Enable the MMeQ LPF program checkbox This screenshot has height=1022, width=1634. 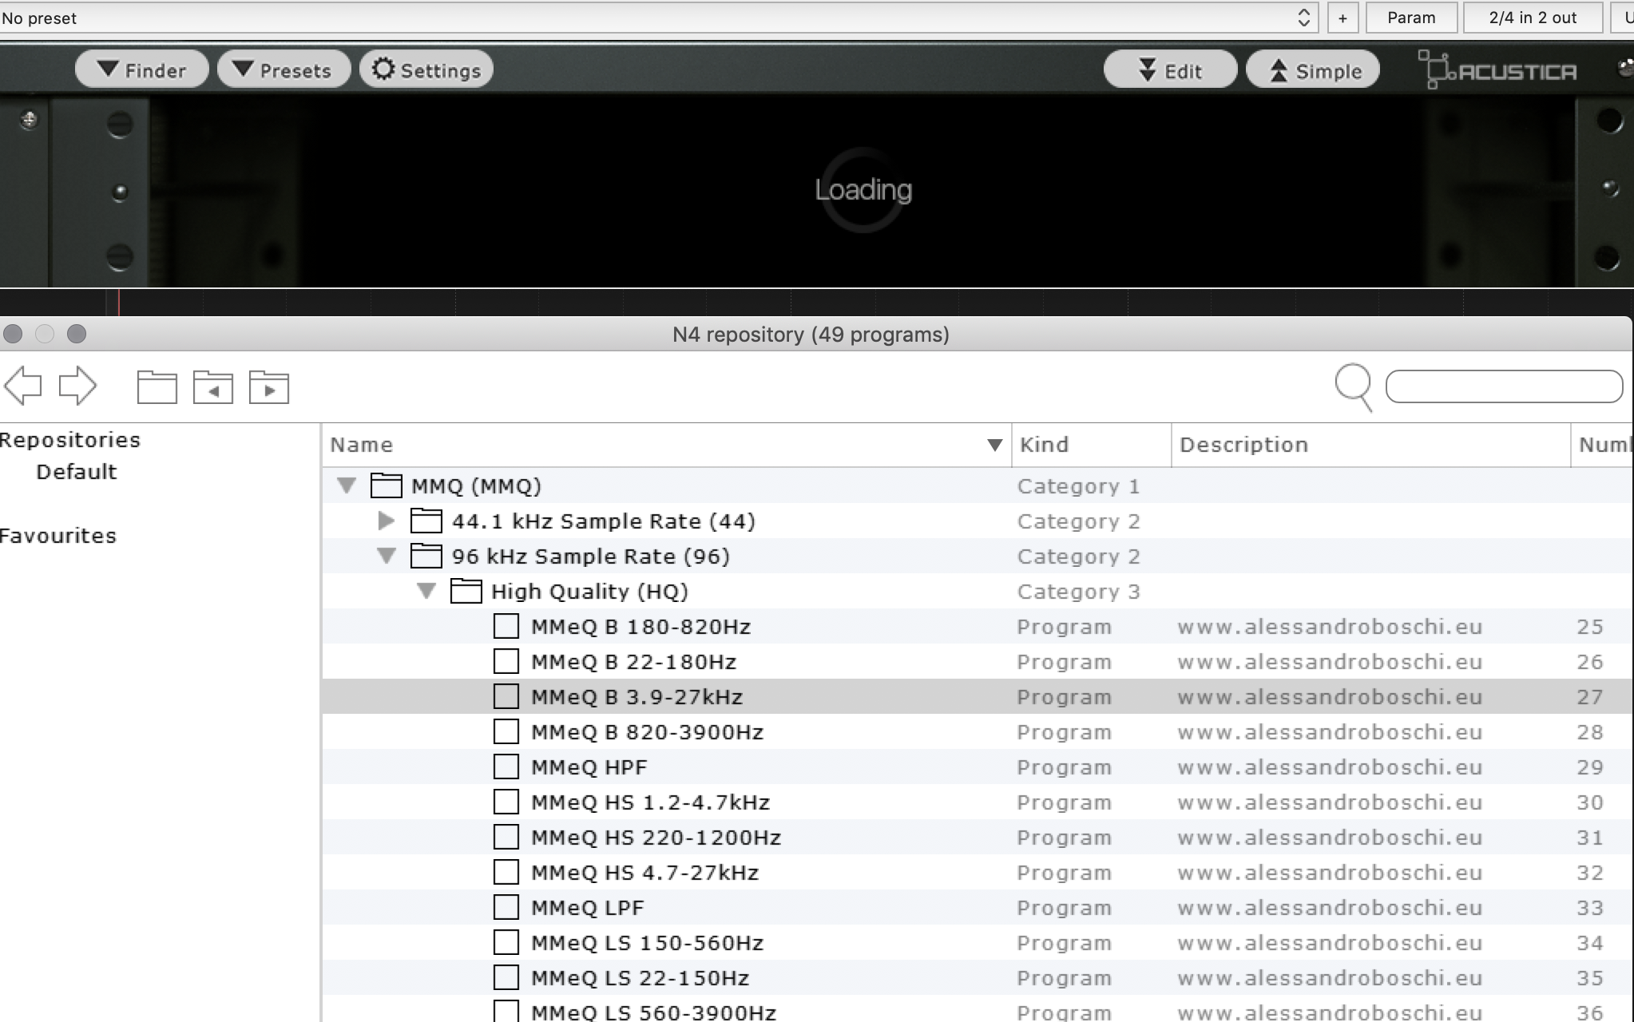tap(506, 908)
